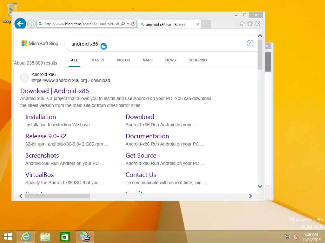
Task: Open the Installation sublink
Action: (41, 117)
